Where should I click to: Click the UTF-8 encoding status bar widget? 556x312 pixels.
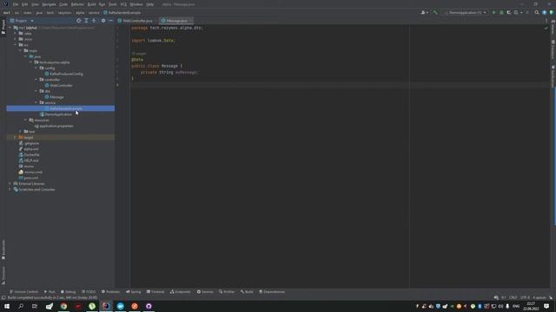[x=525, y=297]
